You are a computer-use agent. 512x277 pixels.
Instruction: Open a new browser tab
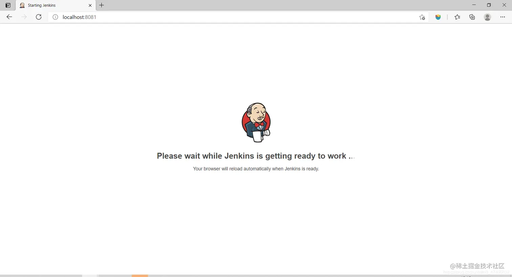pos(102,5)
